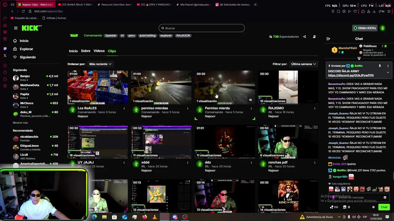394x221 pixels.
Task: Click the follow-user icon beside share
Action: [314, 37]
